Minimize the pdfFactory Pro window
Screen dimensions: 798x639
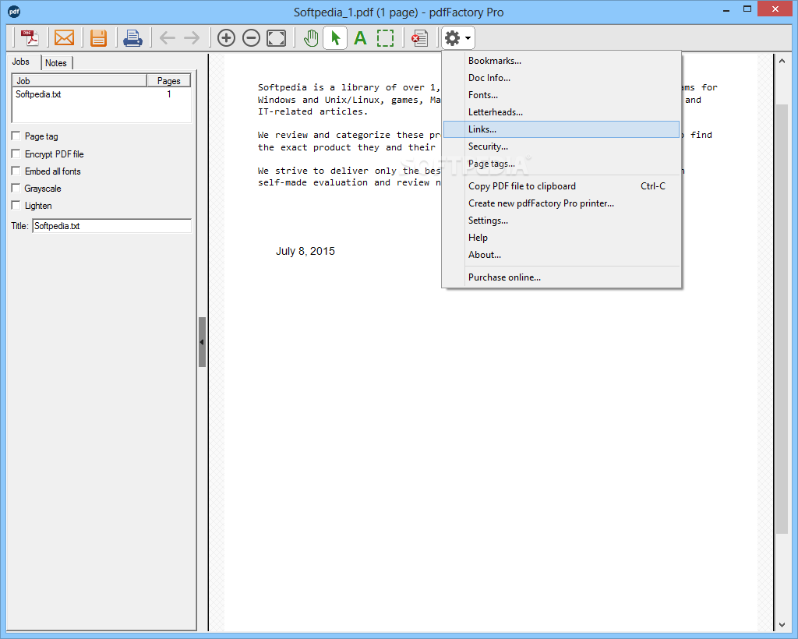pyautogui.click(x=726, y=9)
